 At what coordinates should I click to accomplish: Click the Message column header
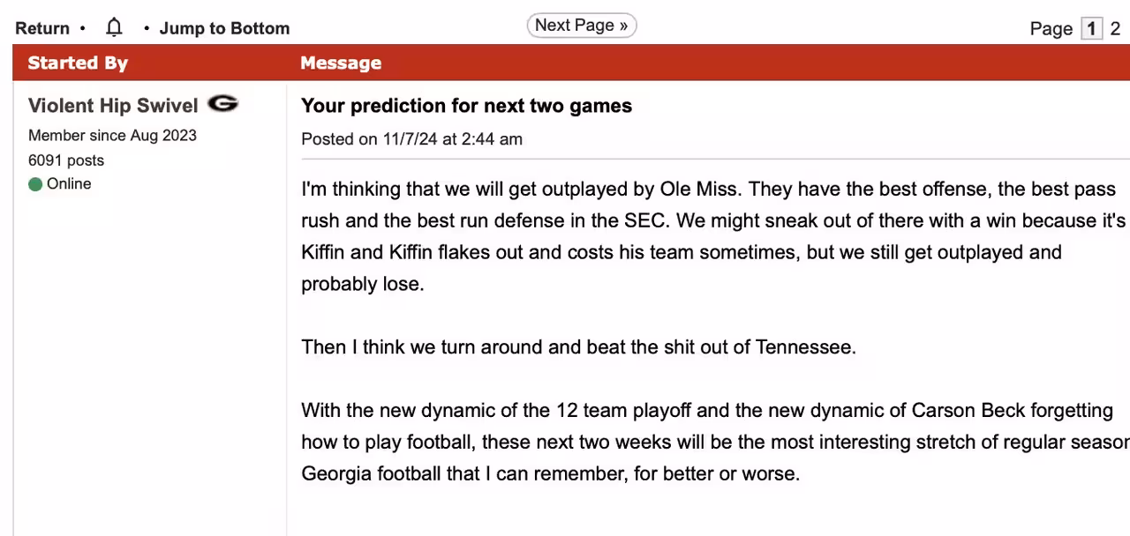pyautogui.click(x=341, y=63)
